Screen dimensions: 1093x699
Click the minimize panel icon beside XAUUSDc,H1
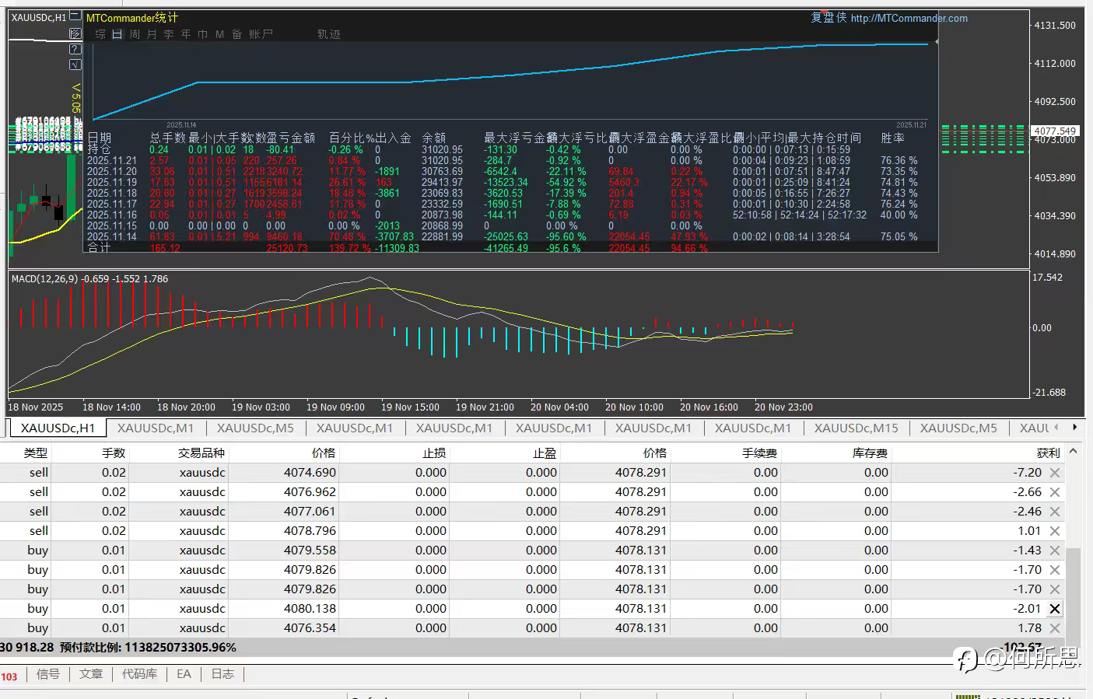[75, 16]
